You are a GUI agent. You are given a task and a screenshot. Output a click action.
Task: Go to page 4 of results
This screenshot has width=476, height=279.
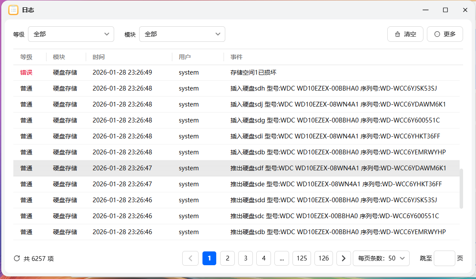[264, 258]
